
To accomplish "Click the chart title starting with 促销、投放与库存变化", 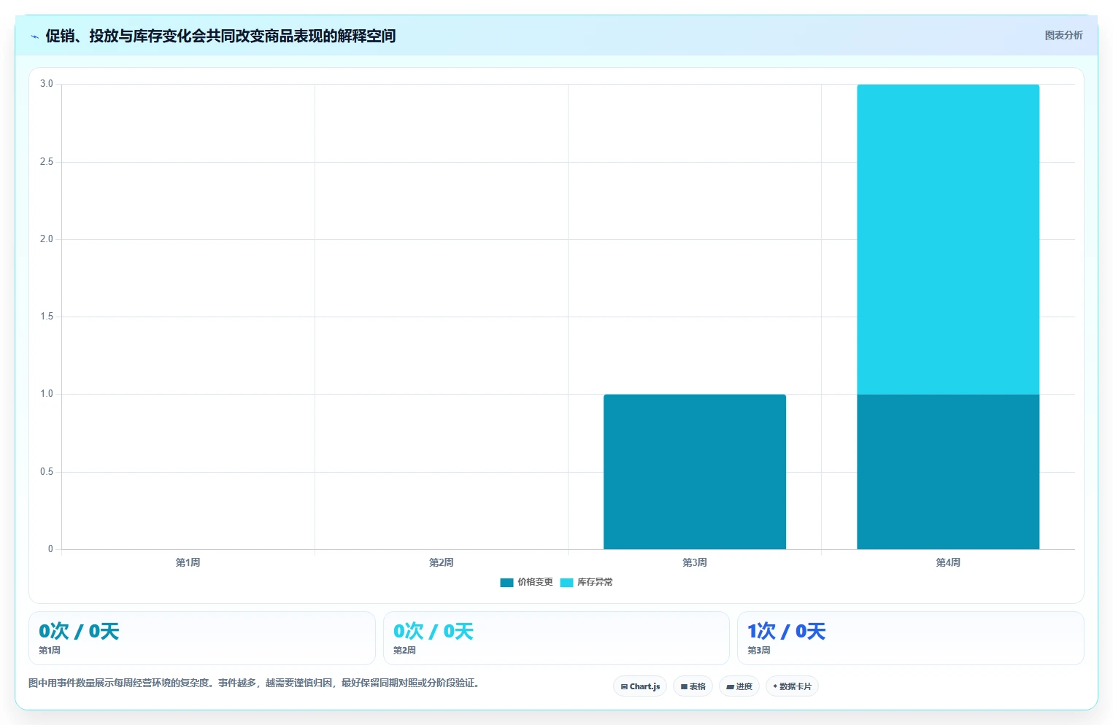I will point(220,36).
